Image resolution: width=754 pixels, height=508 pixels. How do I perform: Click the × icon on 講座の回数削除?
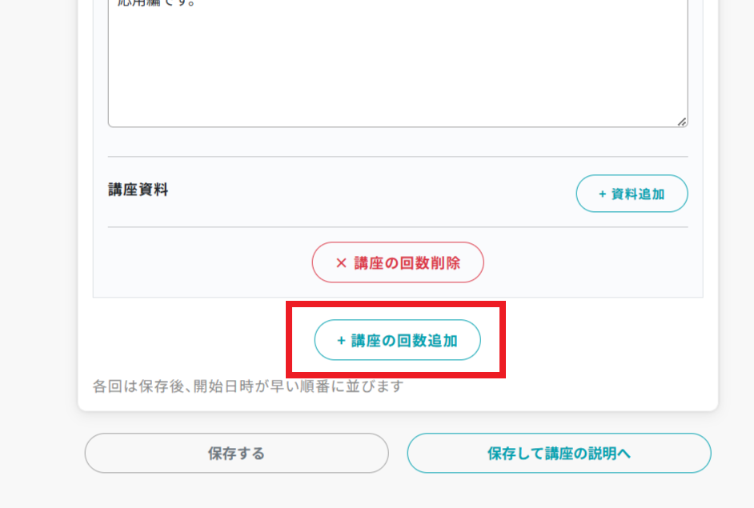click(x=341, y=262)
